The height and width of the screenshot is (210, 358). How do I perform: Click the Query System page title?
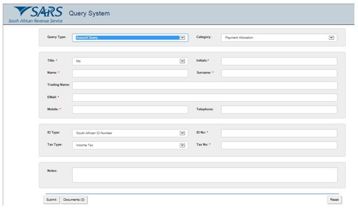pyautogui.click(x=89, y=13)
